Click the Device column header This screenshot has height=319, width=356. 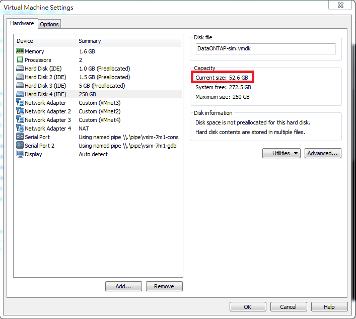coord(45,41)
